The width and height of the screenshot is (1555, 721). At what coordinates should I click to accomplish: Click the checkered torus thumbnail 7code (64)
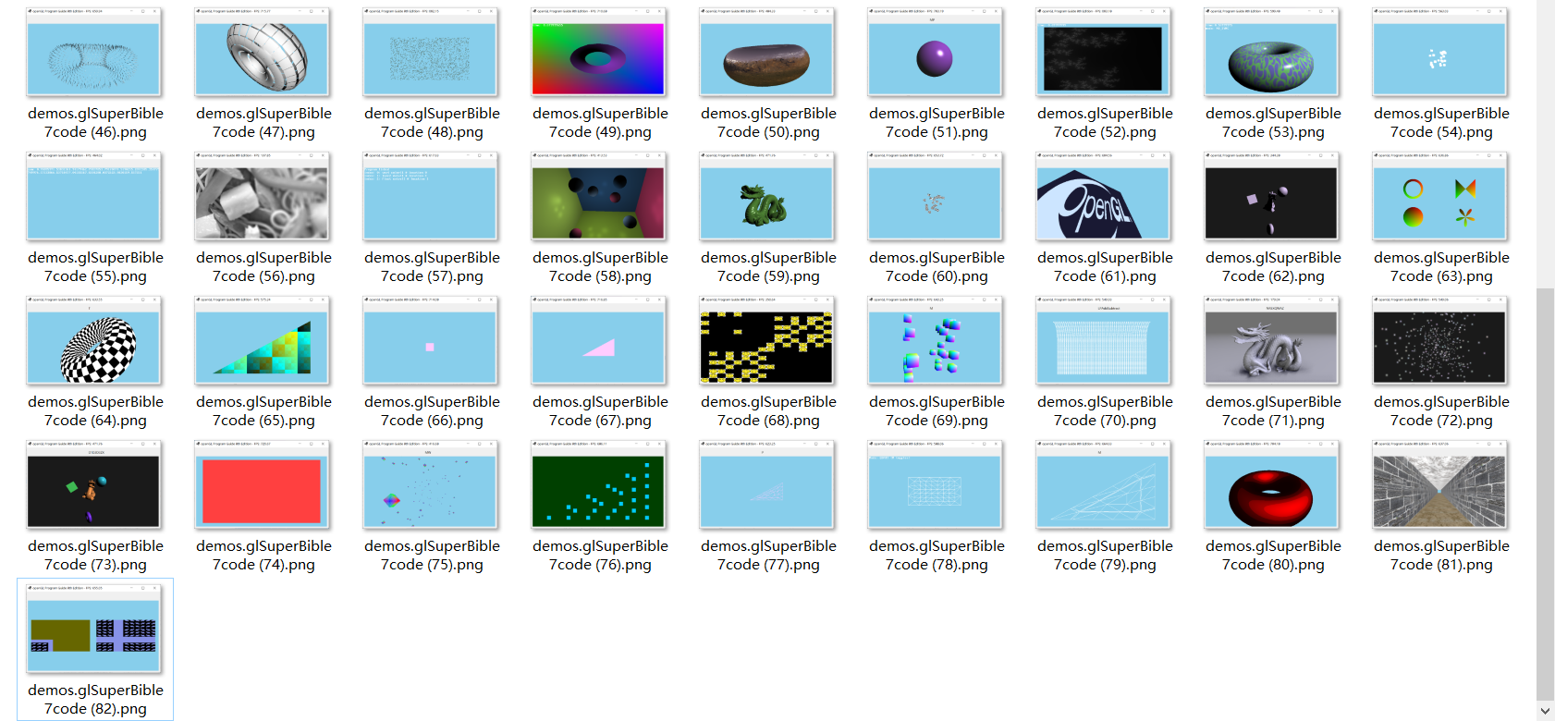coord(94,347)
